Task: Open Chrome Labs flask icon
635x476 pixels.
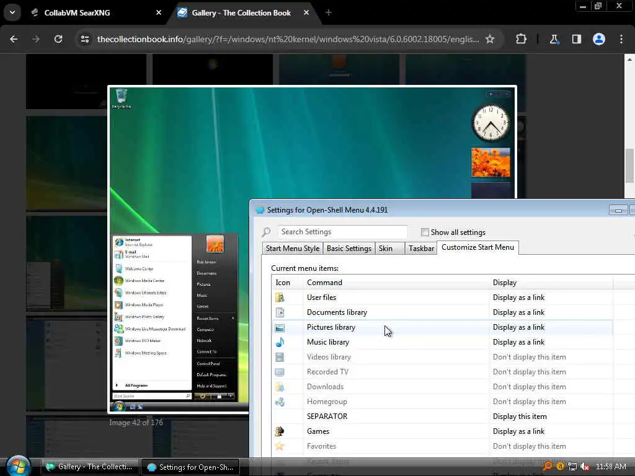Action: pos(554,39)
